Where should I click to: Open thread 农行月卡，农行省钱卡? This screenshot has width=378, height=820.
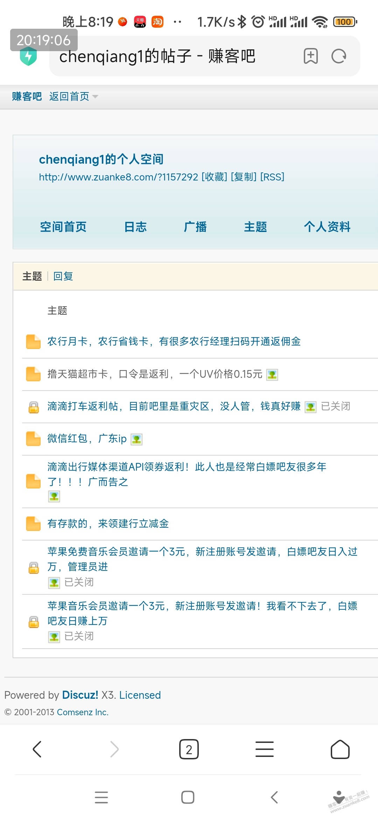click(x=174, y=341)
